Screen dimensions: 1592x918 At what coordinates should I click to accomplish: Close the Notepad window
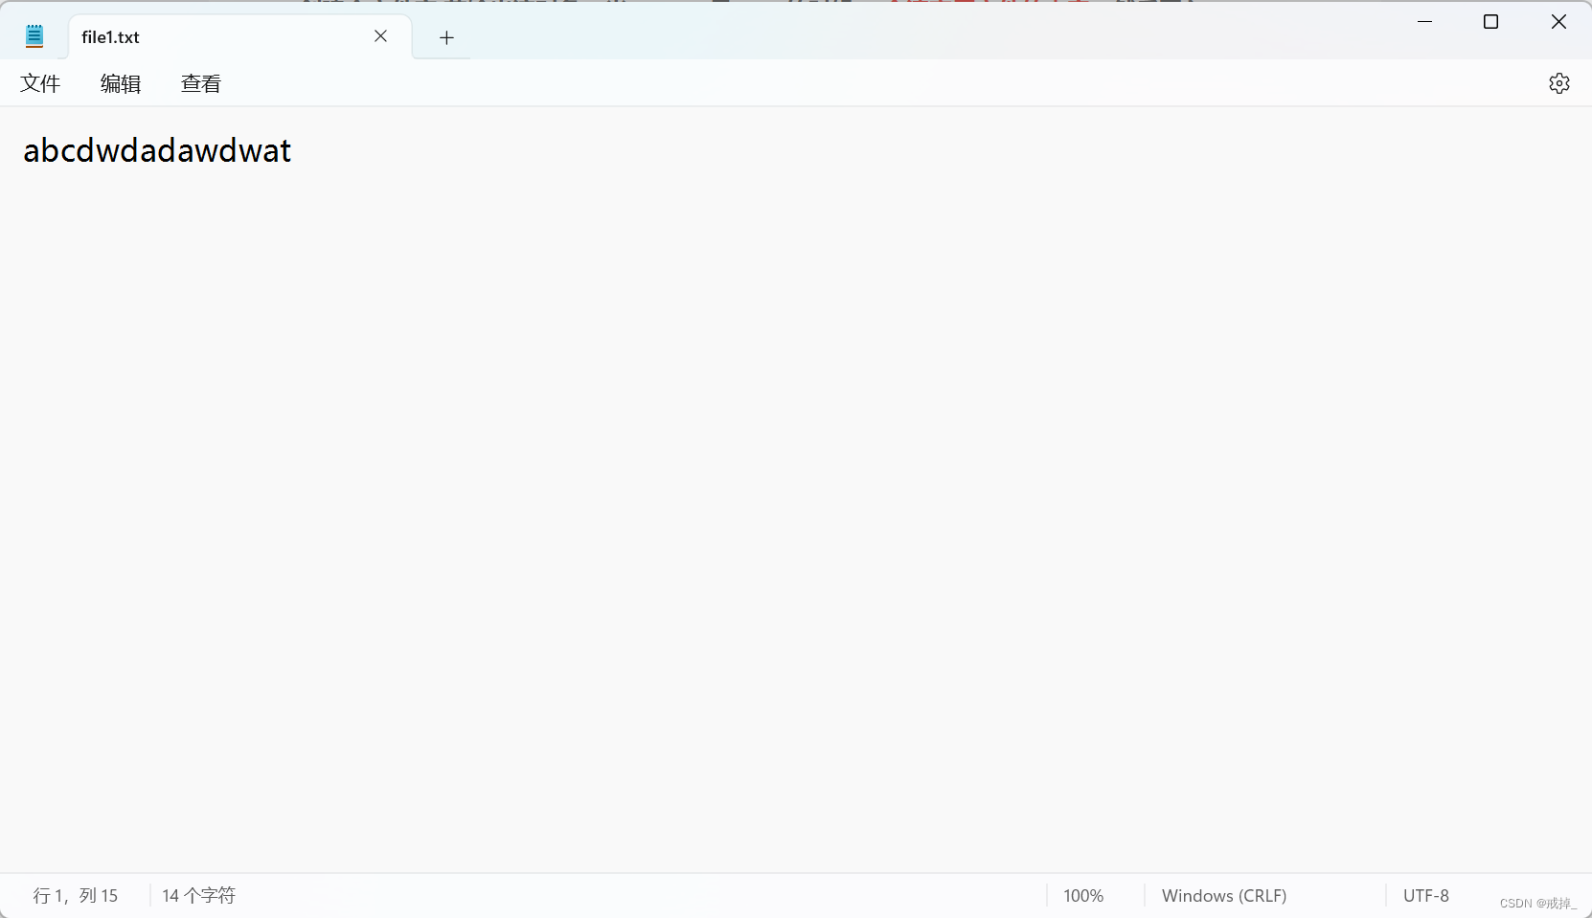(x=1558, y=21)
